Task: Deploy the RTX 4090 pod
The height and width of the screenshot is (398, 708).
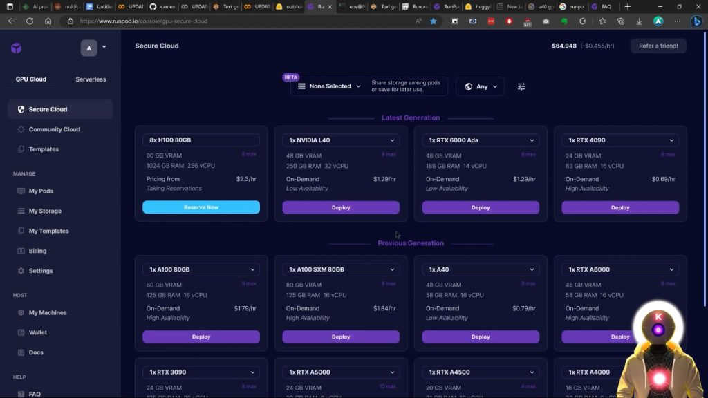Action: pyautogui.click(x=620, y=207)
